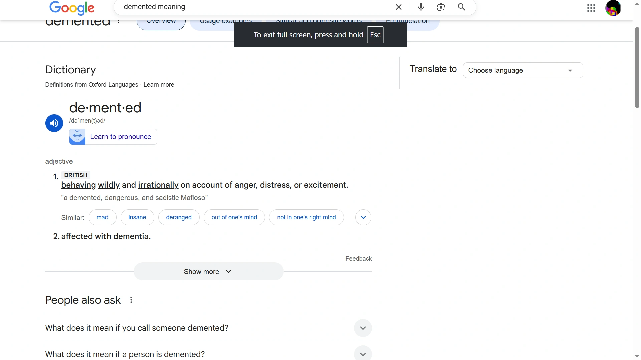Open Choose language translate dropdown
Image resolution: width=641 pixels, height=360 pixels.
pos(523,70)
